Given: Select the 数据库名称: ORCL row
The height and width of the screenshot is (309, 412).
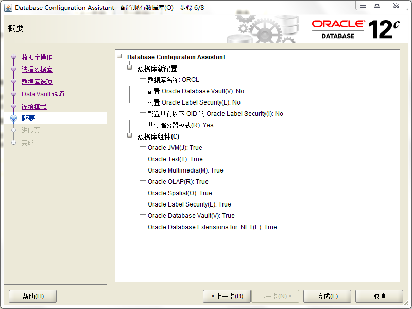Looking at the screenshot, I should point(174,80).
